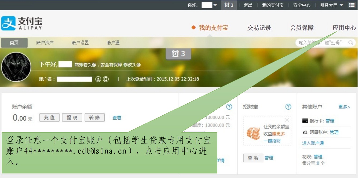This screenshot has width=358, height=178.
Task: Click the 充值 button
Action: click(x=49, y=118)
